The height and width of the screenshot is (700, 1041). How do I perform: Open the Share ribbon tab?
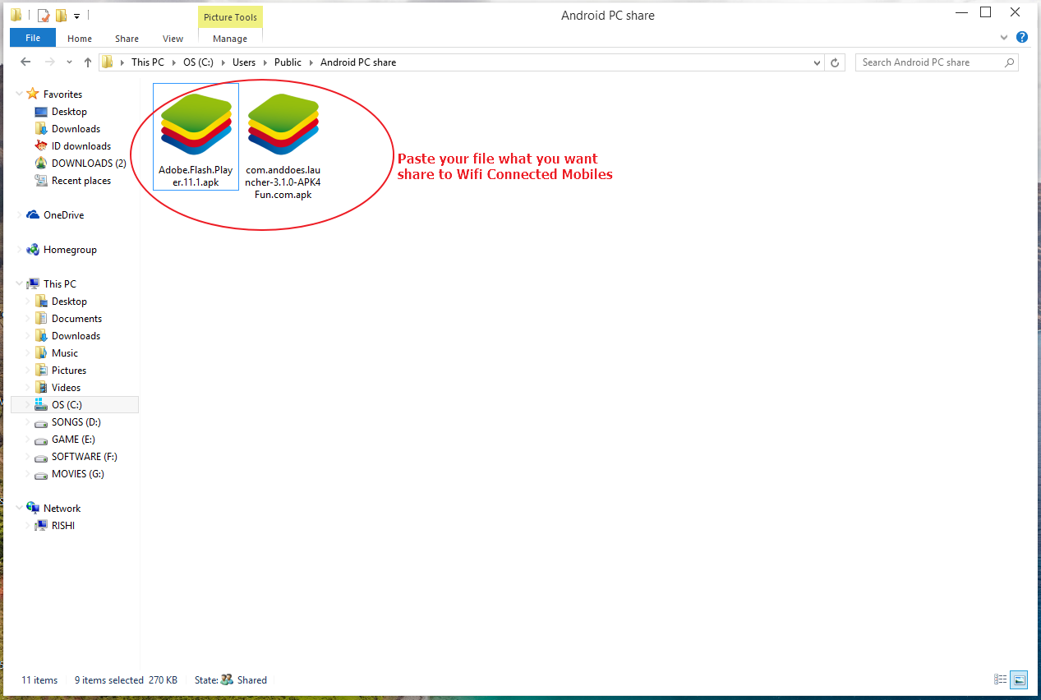pyautogui.click(x=127, y=39)
